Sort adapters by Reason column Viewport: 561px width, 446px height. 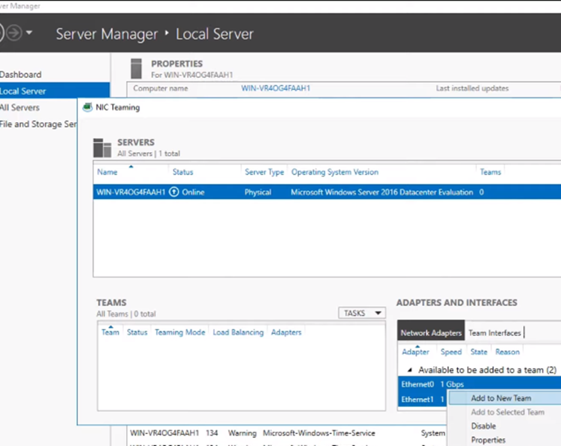click(x=507, y=351)
